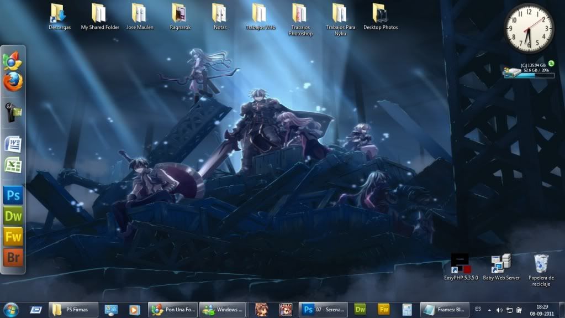Open the Baby Web Server shortcut
Viewport: 565px width, 318px height.
point(501,267)
